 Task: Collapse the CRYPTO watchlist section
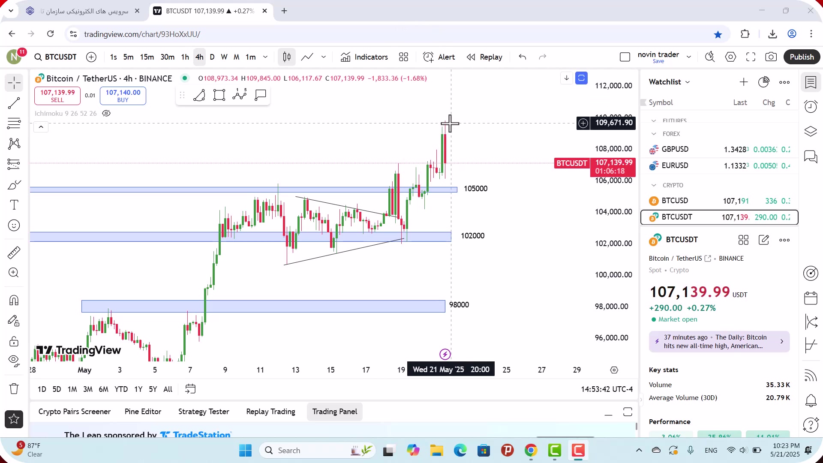point(654,185)
